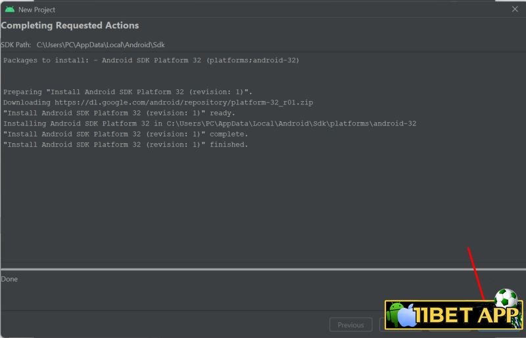Click the soccer ball icon on banner
This screenshot has width=526, height=338.
(x=506, y=297)
